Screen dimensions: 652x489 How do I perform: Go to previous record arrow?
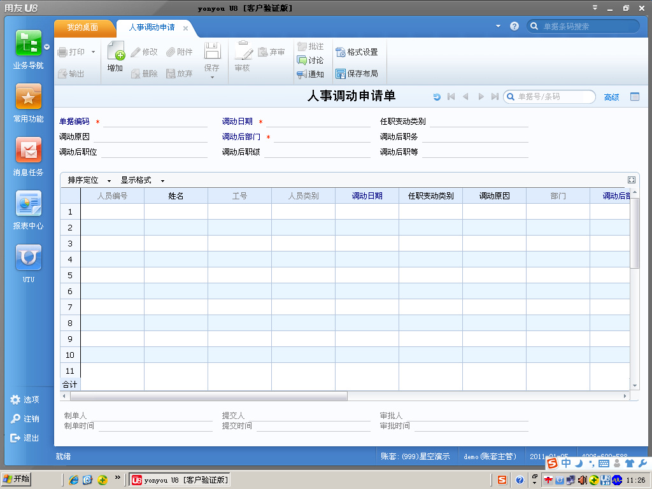[465, 97]
